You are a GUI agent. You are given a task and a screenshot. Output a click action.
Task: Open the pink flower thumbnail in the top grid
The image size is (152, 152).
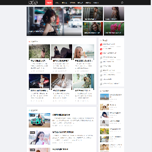114,29
